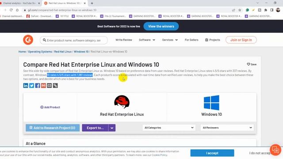Click the Red Hat Enterprise Linux logo

point(122,102)
